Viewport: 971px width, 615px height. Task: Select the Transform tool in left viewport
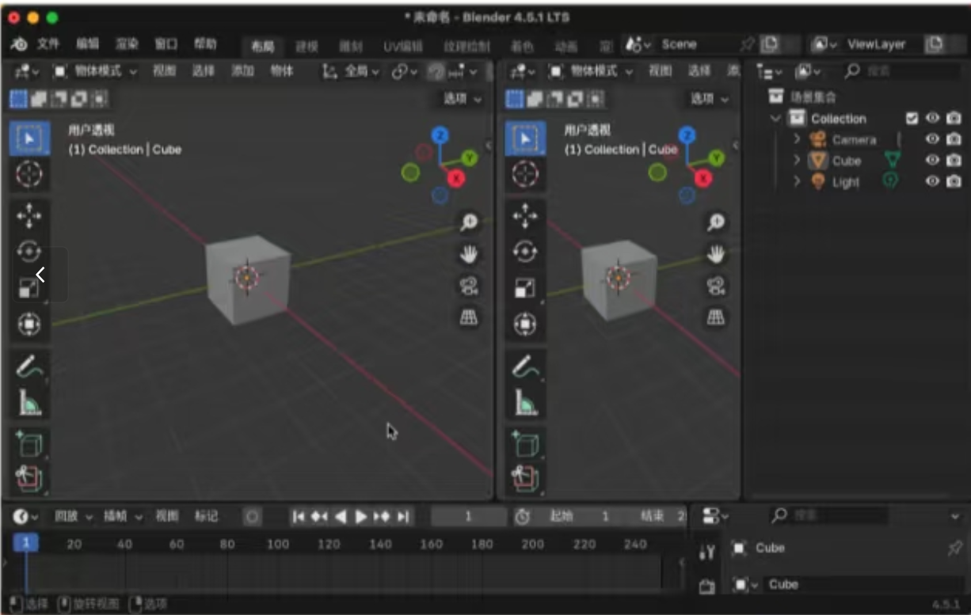pyautogui.click(x=29, y=325)
